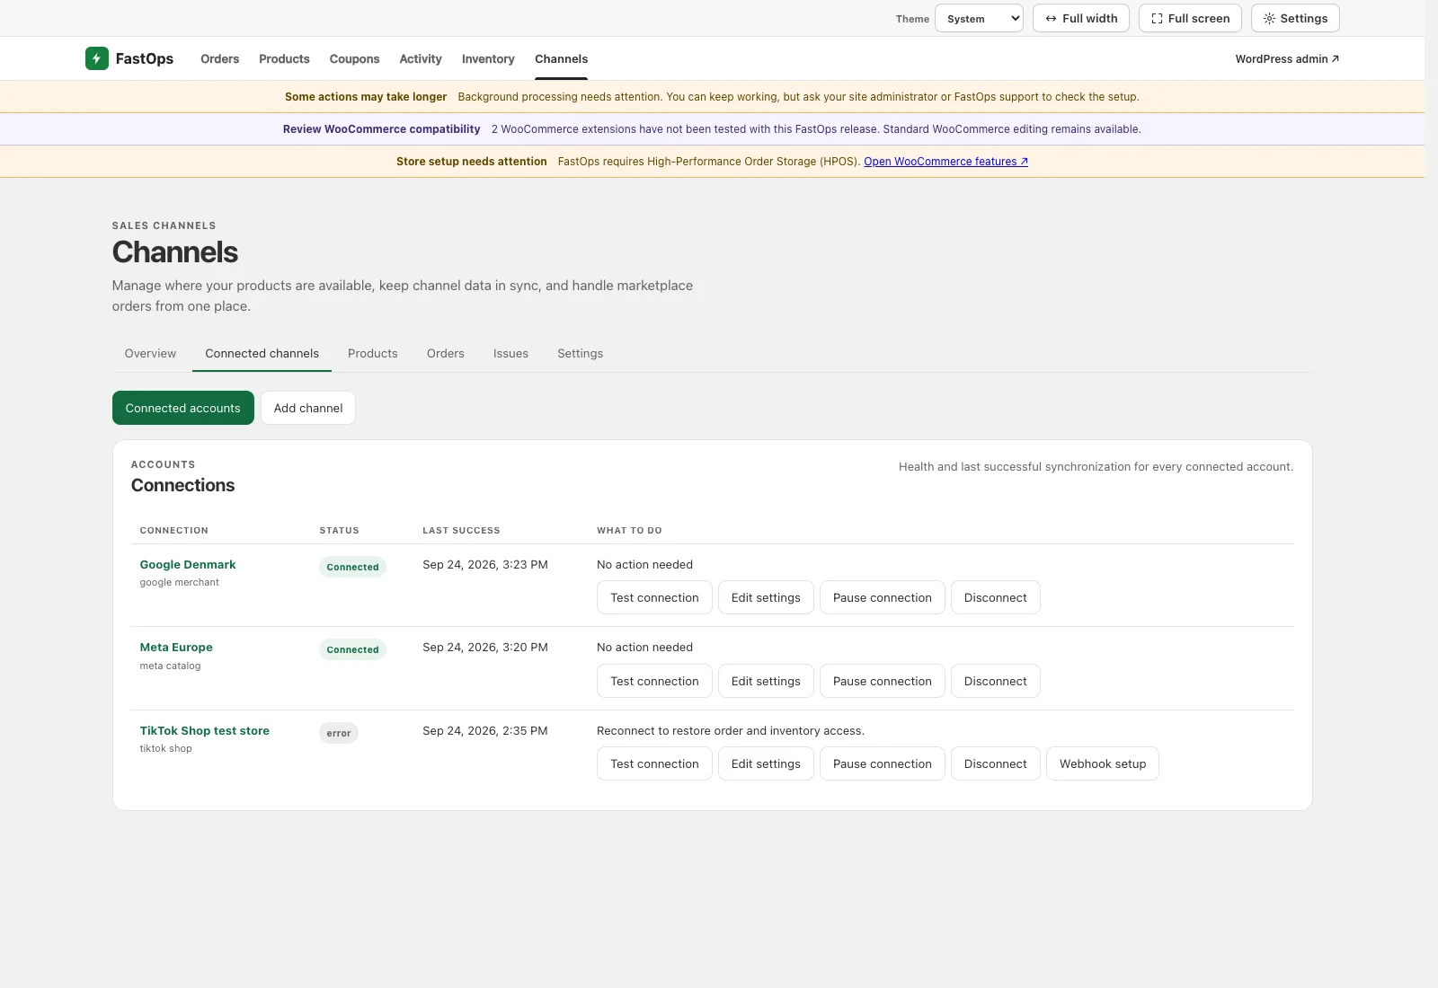Click the CONNECTION column header
Screen dimensions: 1438x988
[173, 531]
